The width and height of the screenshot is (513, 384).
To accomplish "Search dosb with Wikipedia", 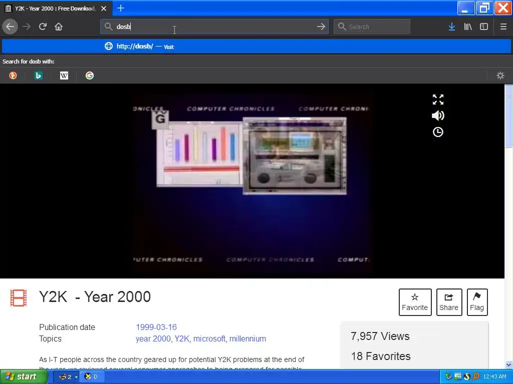I will point(64,76).
